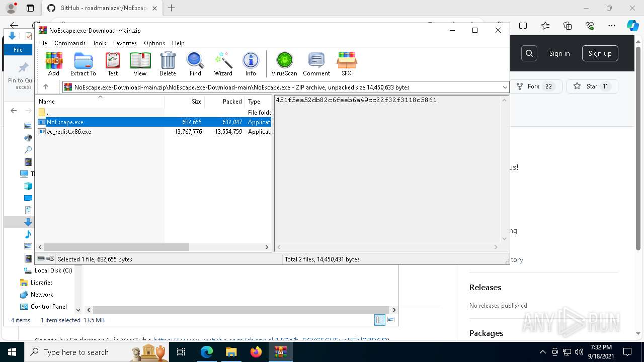The height and width of the screenshot is (362, 644).
Task: Open the Comment tool
Action: [x=316, y=64]
